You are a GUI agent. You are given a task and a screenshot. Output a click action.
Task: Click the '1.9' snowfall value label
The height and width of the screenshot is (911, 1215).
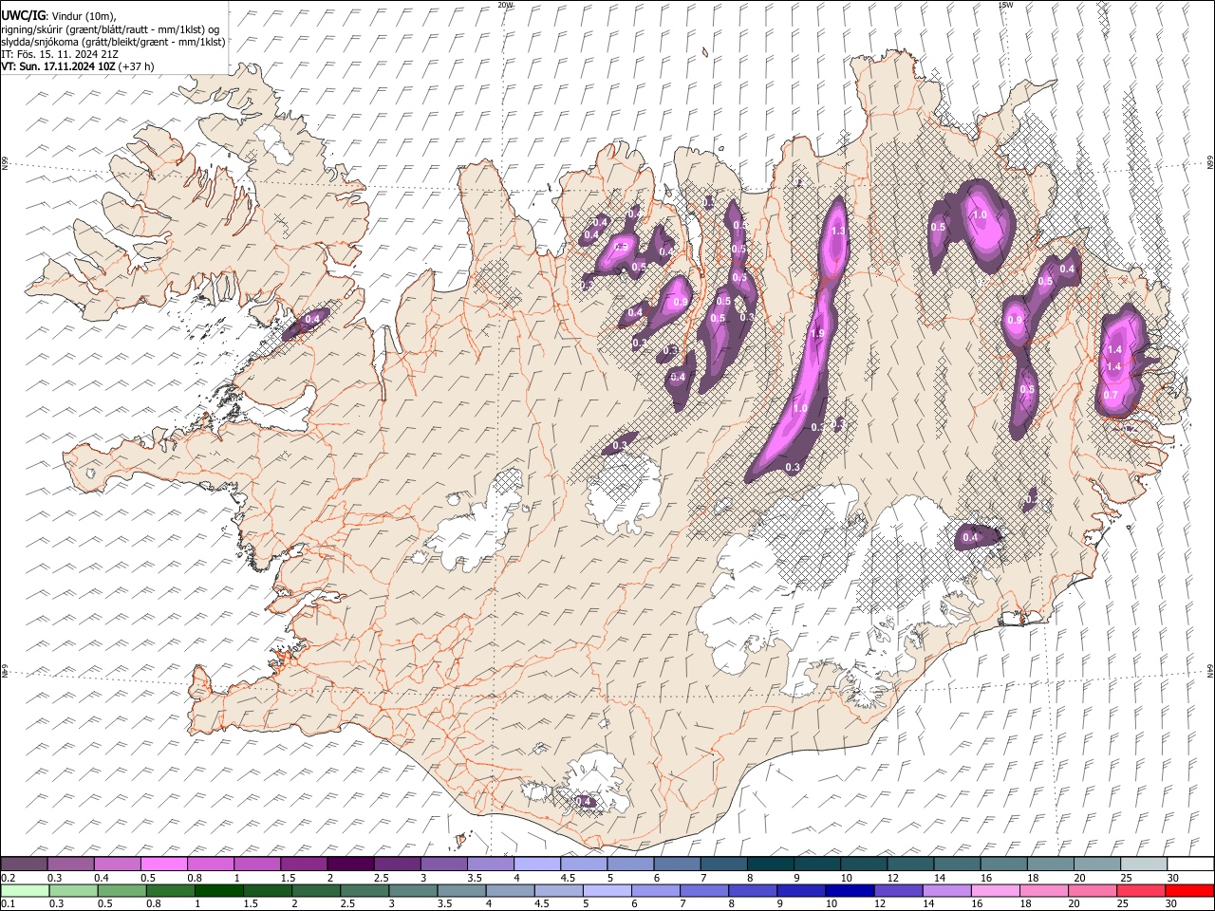click(817, 334)
